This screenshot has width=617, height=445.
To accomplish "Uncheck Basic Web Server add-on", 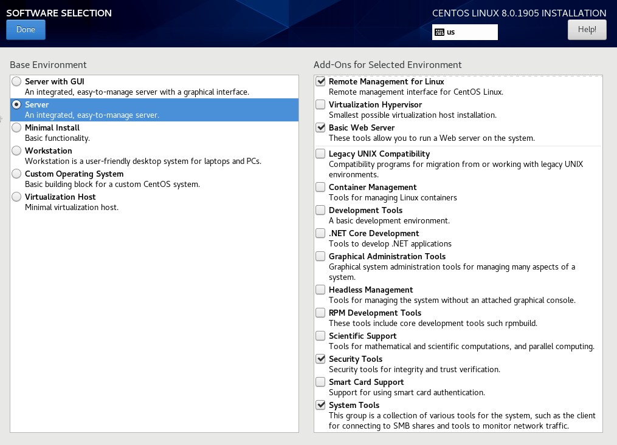I will [321, 127].
